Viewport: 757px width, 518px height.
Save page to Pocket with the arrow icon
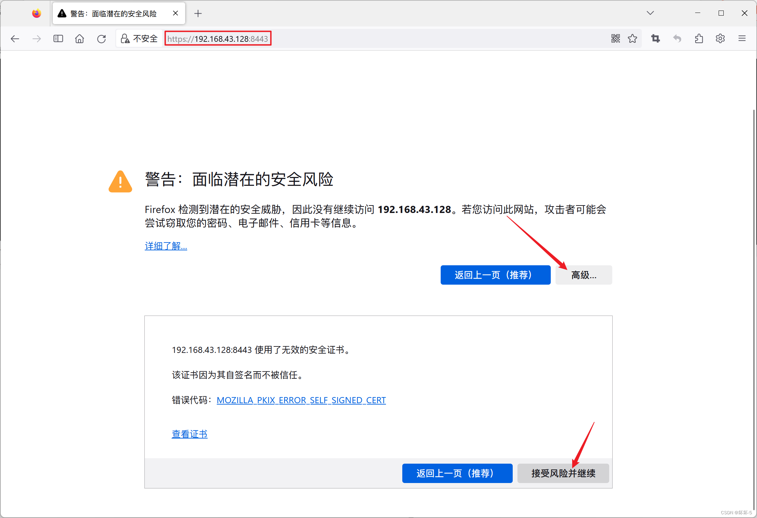pos(677,38)
